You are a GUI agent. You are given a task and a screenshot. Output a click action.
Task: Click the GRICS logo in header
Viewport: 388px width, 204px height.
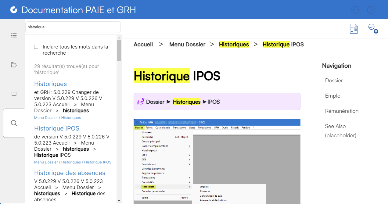click(x=14, y=10)
